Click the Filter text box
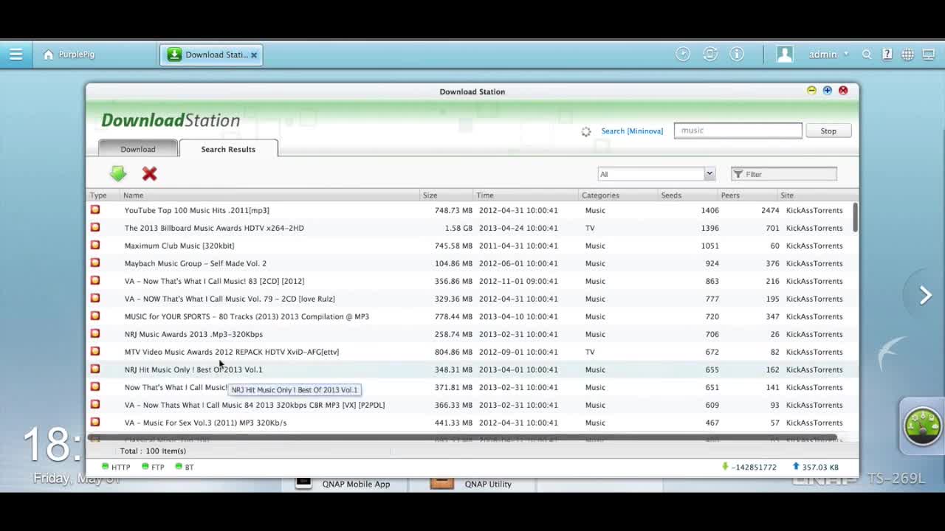 (x=784, y=174)
